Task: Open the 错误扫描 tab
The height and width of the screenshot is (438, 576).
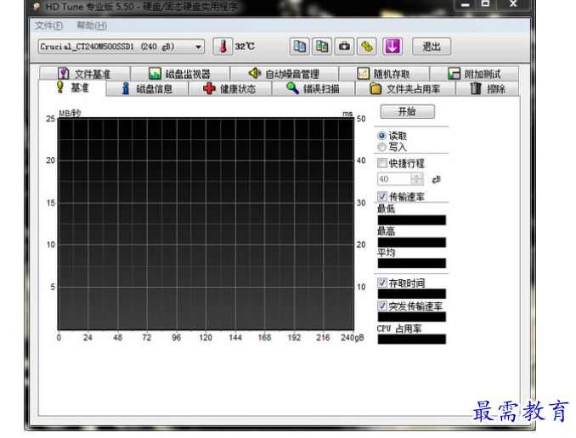Action: tap(312, 88)
